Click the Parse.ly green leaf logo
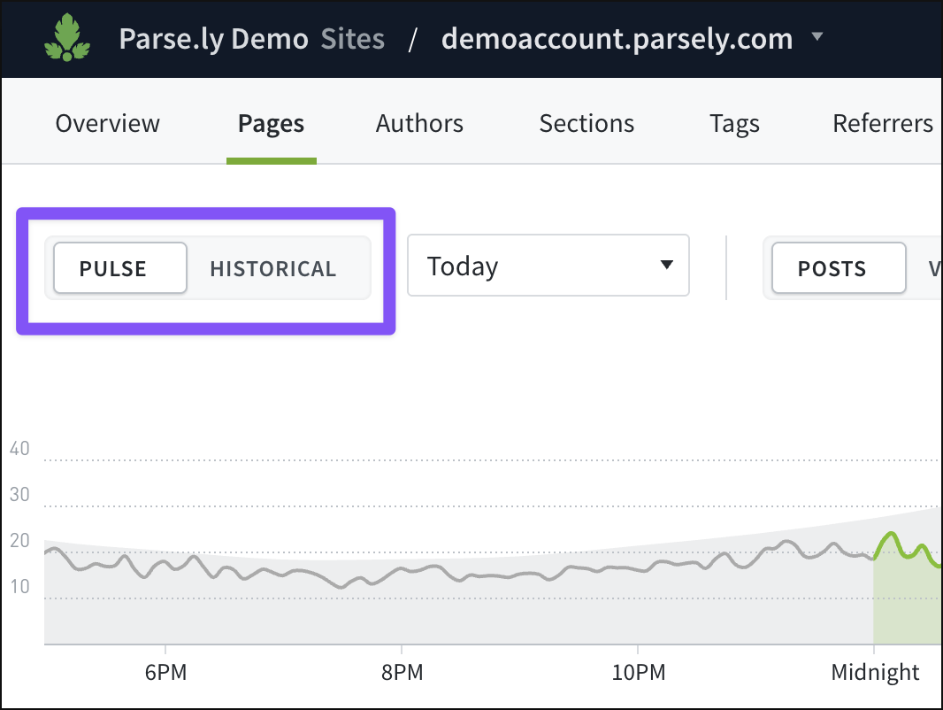 (x=67, y=37)
